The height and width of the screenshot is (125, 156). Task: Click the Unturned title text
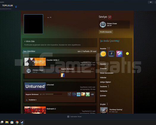point(50,85)
